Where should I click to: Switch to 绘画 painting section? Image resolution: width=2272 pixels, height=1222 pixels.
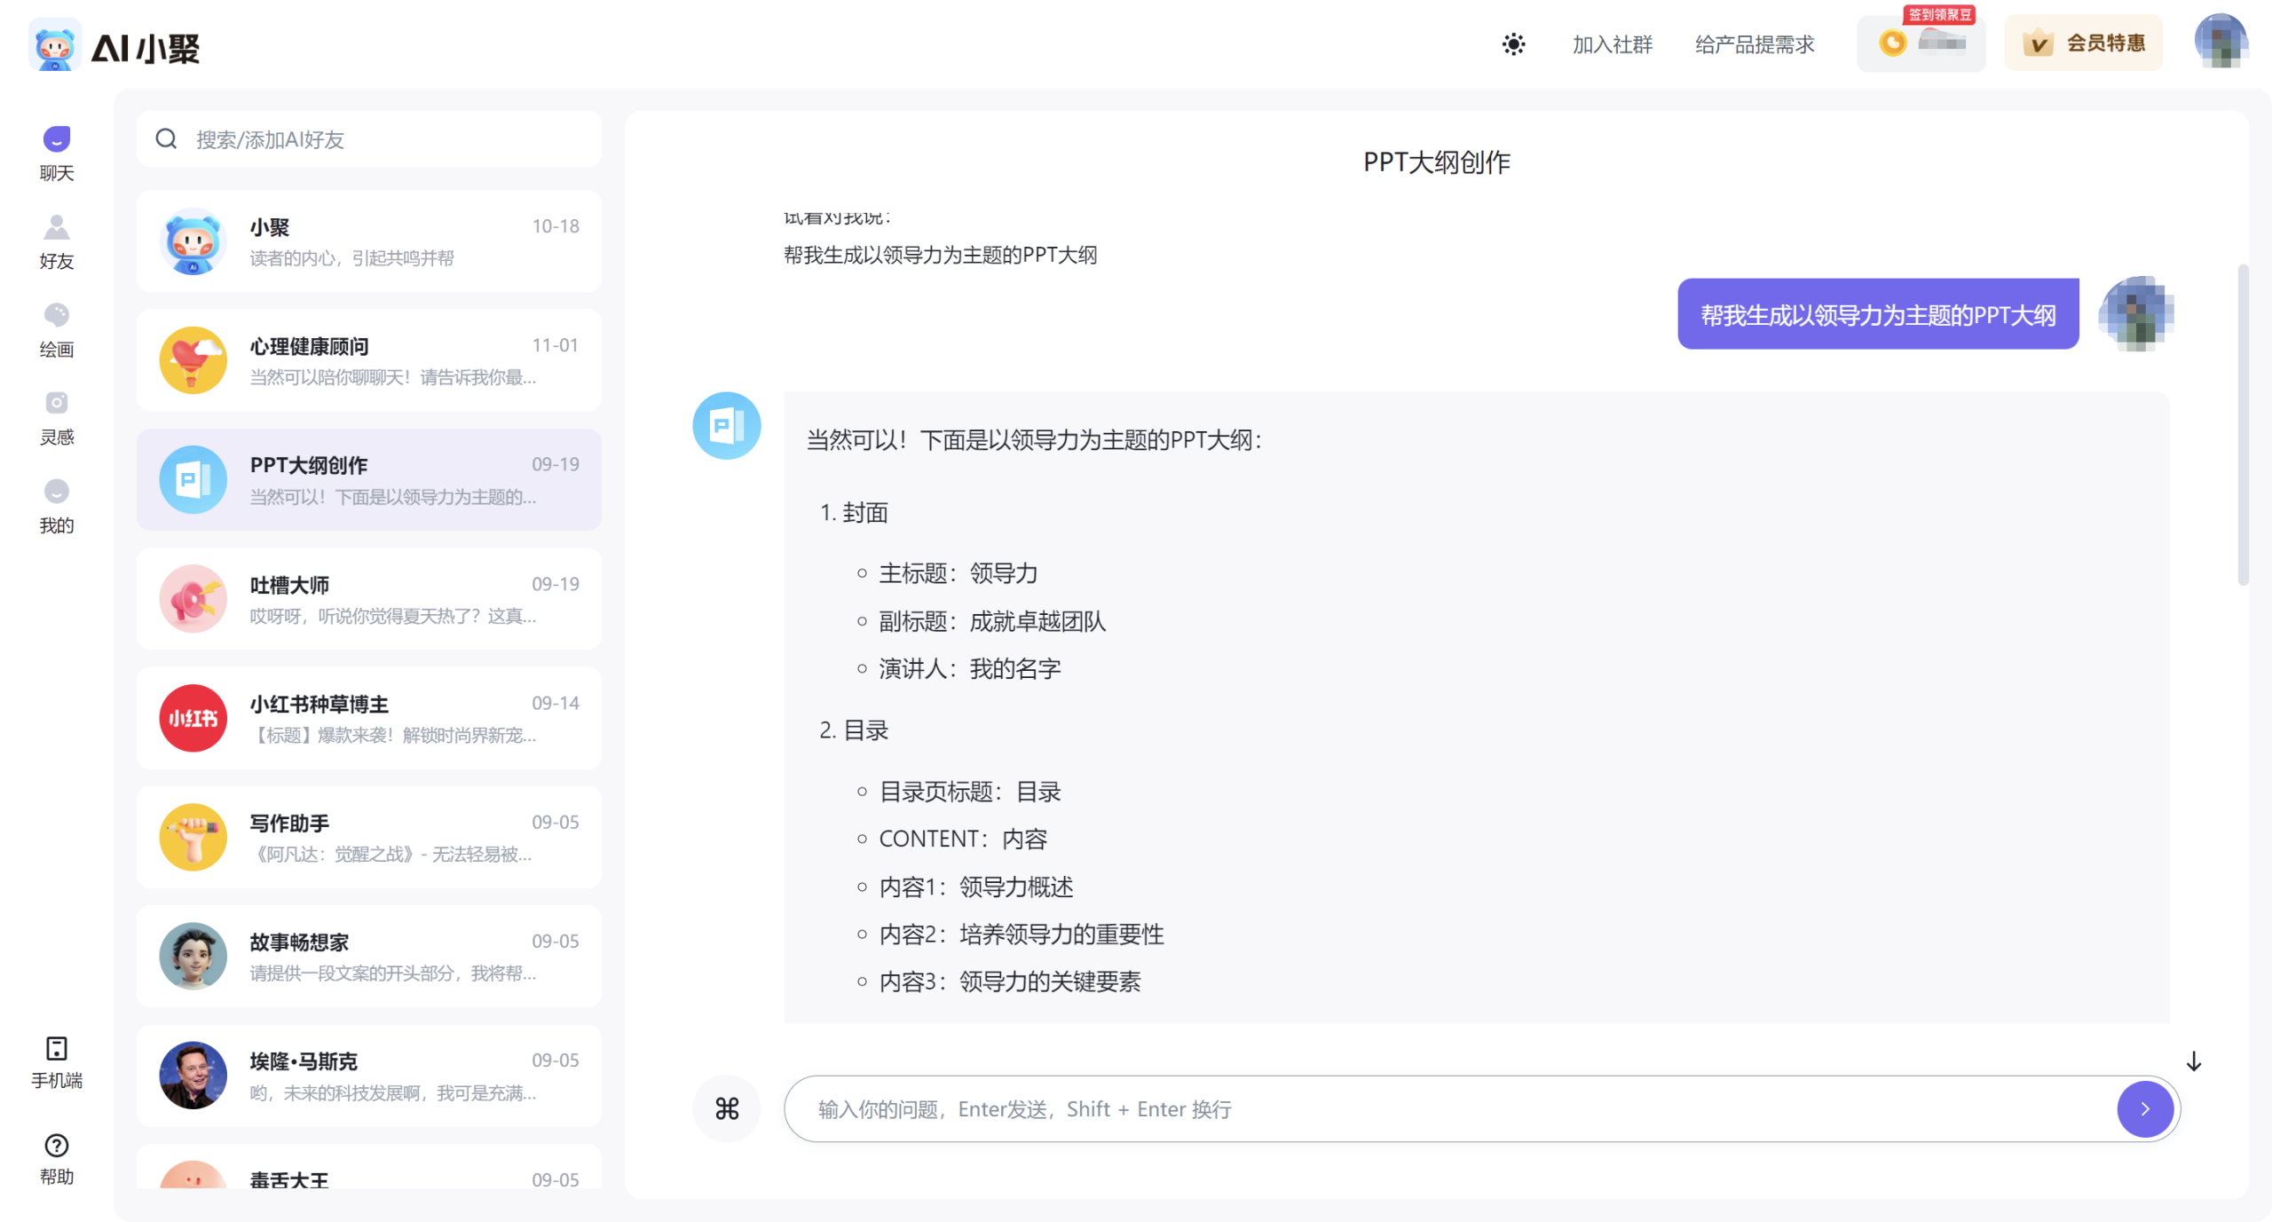point(56,329)
